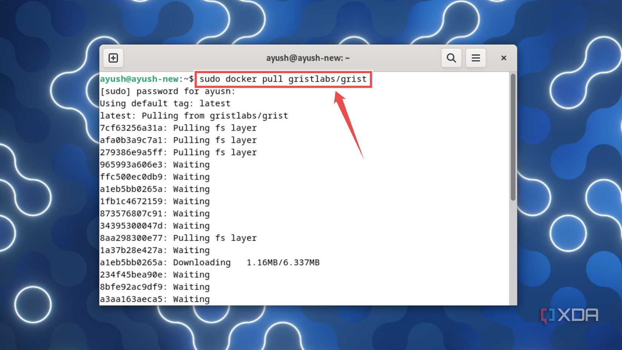The width and height of the screenshot is (622, 350).
Task: Click the first a1eb5bb0265a Waiting line
Action: pyautogui.click(x=155, y=189)
